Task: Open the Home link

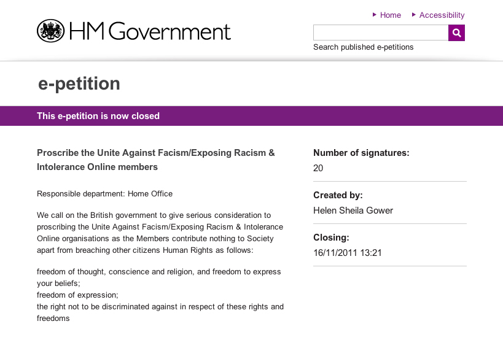Action: [391, 15]
